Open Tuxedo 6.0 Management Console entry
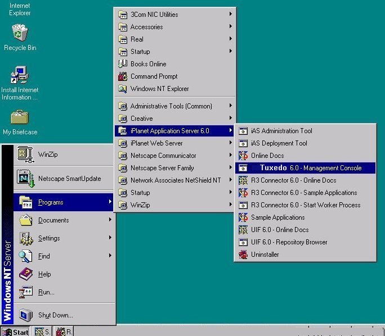385x336 pixels. point(305,168)
